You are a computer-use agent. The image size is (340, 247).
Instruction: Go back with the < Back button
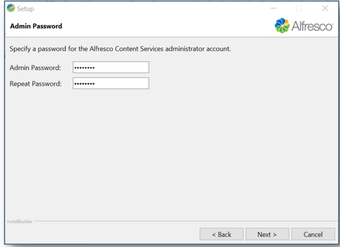click(x=221, y=234)
